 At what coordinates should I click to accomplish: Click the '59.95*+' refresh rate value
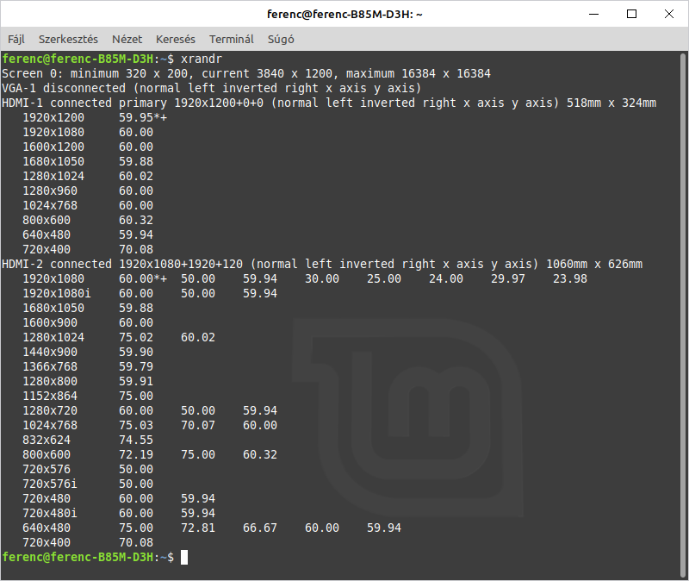[x=143, y=117]
